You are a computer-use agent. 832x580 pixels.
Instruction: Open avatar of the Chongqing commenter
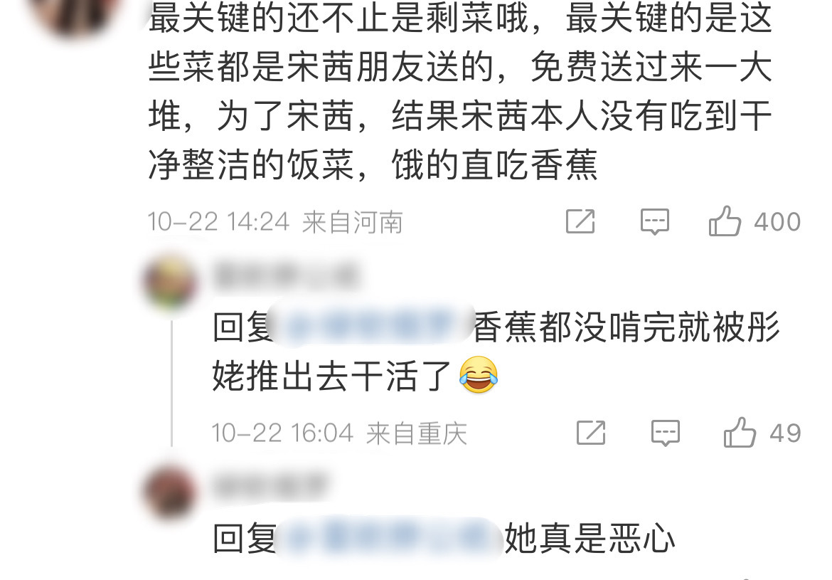[x=171, y=282]
